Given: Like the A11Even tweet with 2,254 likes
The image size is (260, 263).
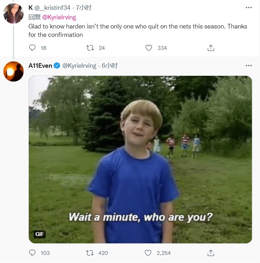Looking at the screenshot, I should pyautogui.click(x=149, y=253).
